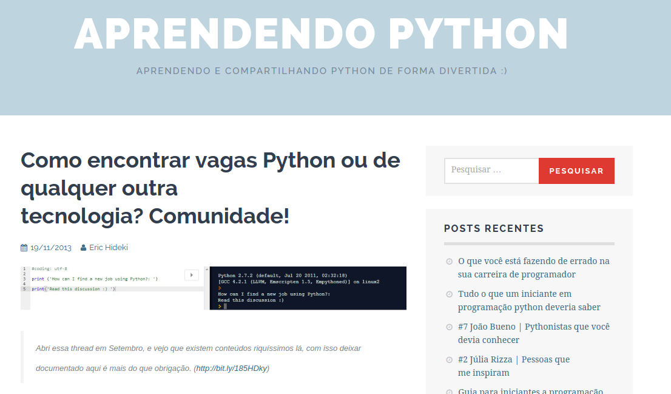This screenshot has width=671, height=394.
Task: Click bullet icon beside #2 Júlia Rizza
Action: point(450,360)
